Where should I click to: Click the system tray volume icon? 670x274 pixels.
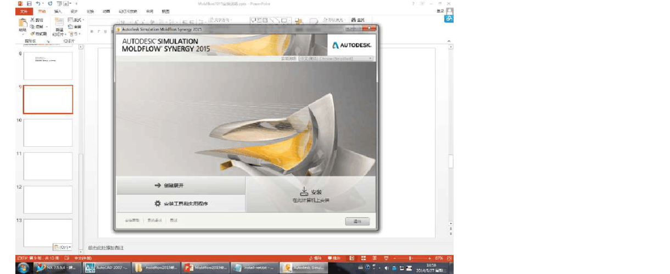[387, 268]
